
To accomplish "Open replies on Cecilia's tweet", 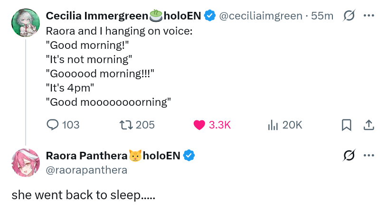I will point(53,125).
